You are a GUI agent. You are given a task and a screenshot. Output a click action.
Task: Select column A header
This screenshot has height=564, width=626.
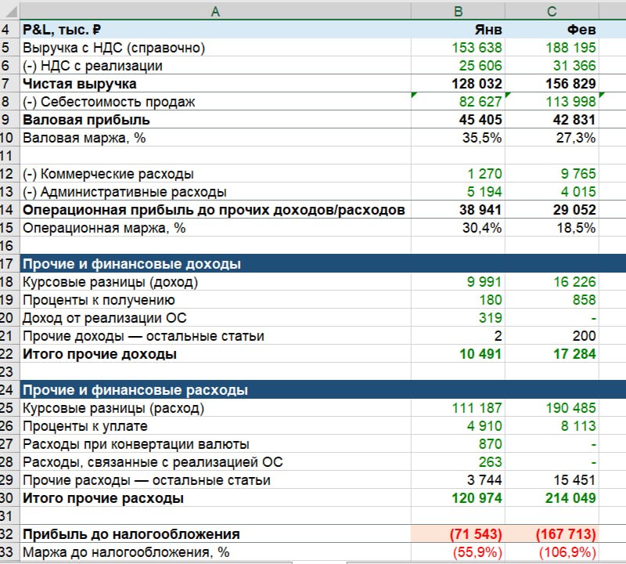pos(215,11)
